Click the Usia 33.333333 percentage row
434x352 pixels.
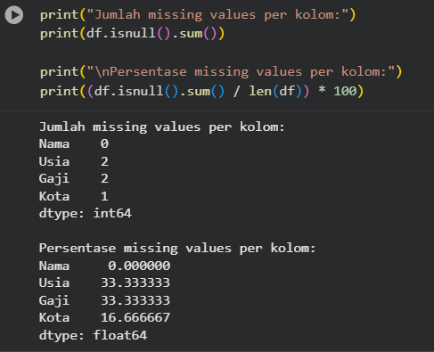(x=104, y=282)
